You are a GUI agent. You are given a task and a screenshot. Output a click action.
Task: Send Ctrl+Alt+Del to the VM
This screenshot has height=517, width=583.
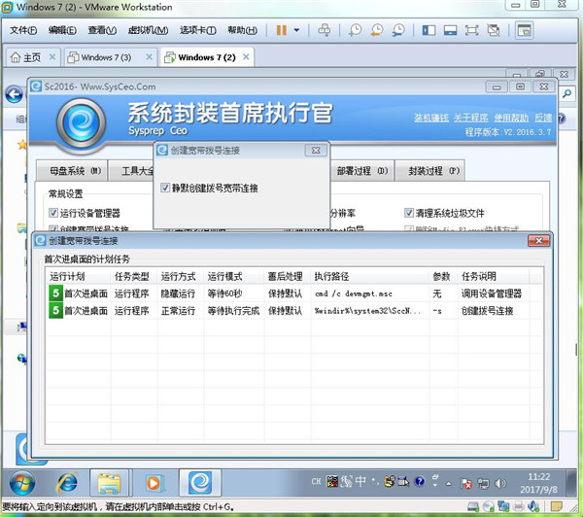pos(324,30)
